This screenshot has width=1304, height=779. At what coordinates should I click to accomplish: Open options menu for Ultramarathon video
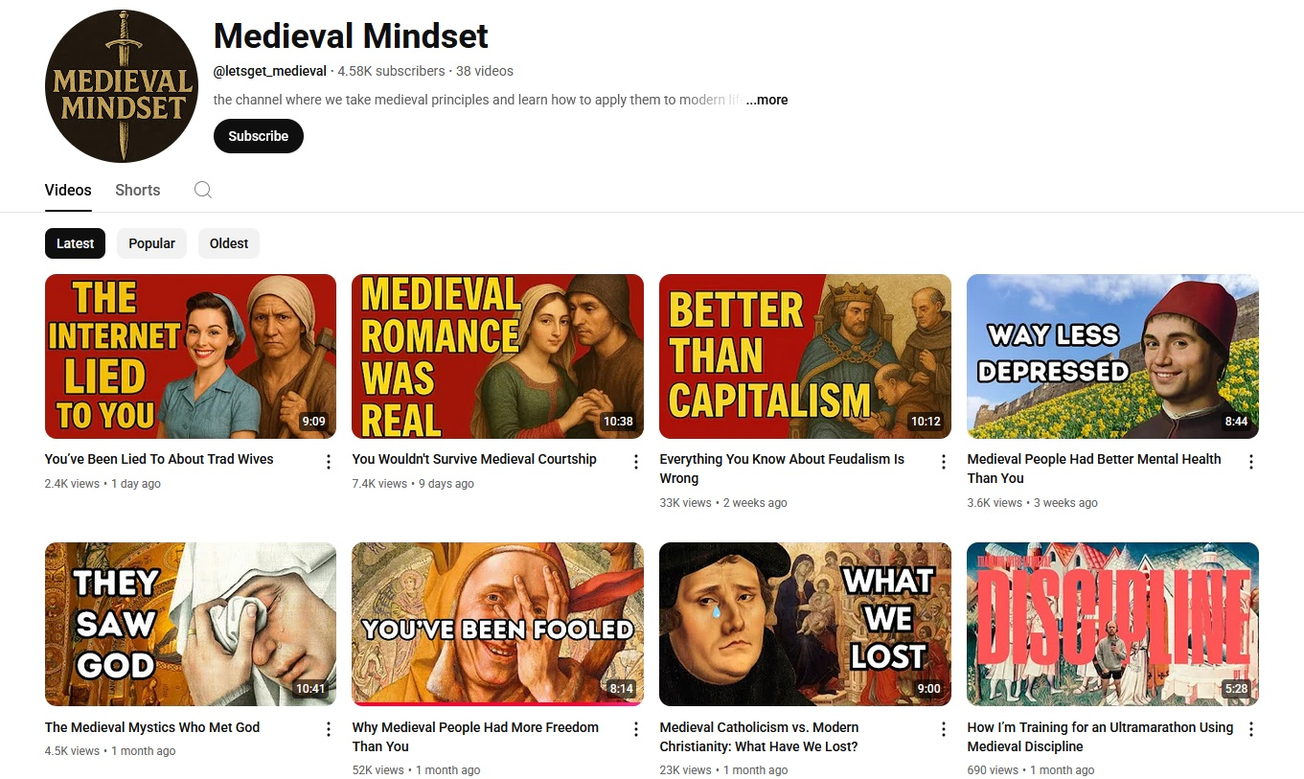click(1251, 729)
